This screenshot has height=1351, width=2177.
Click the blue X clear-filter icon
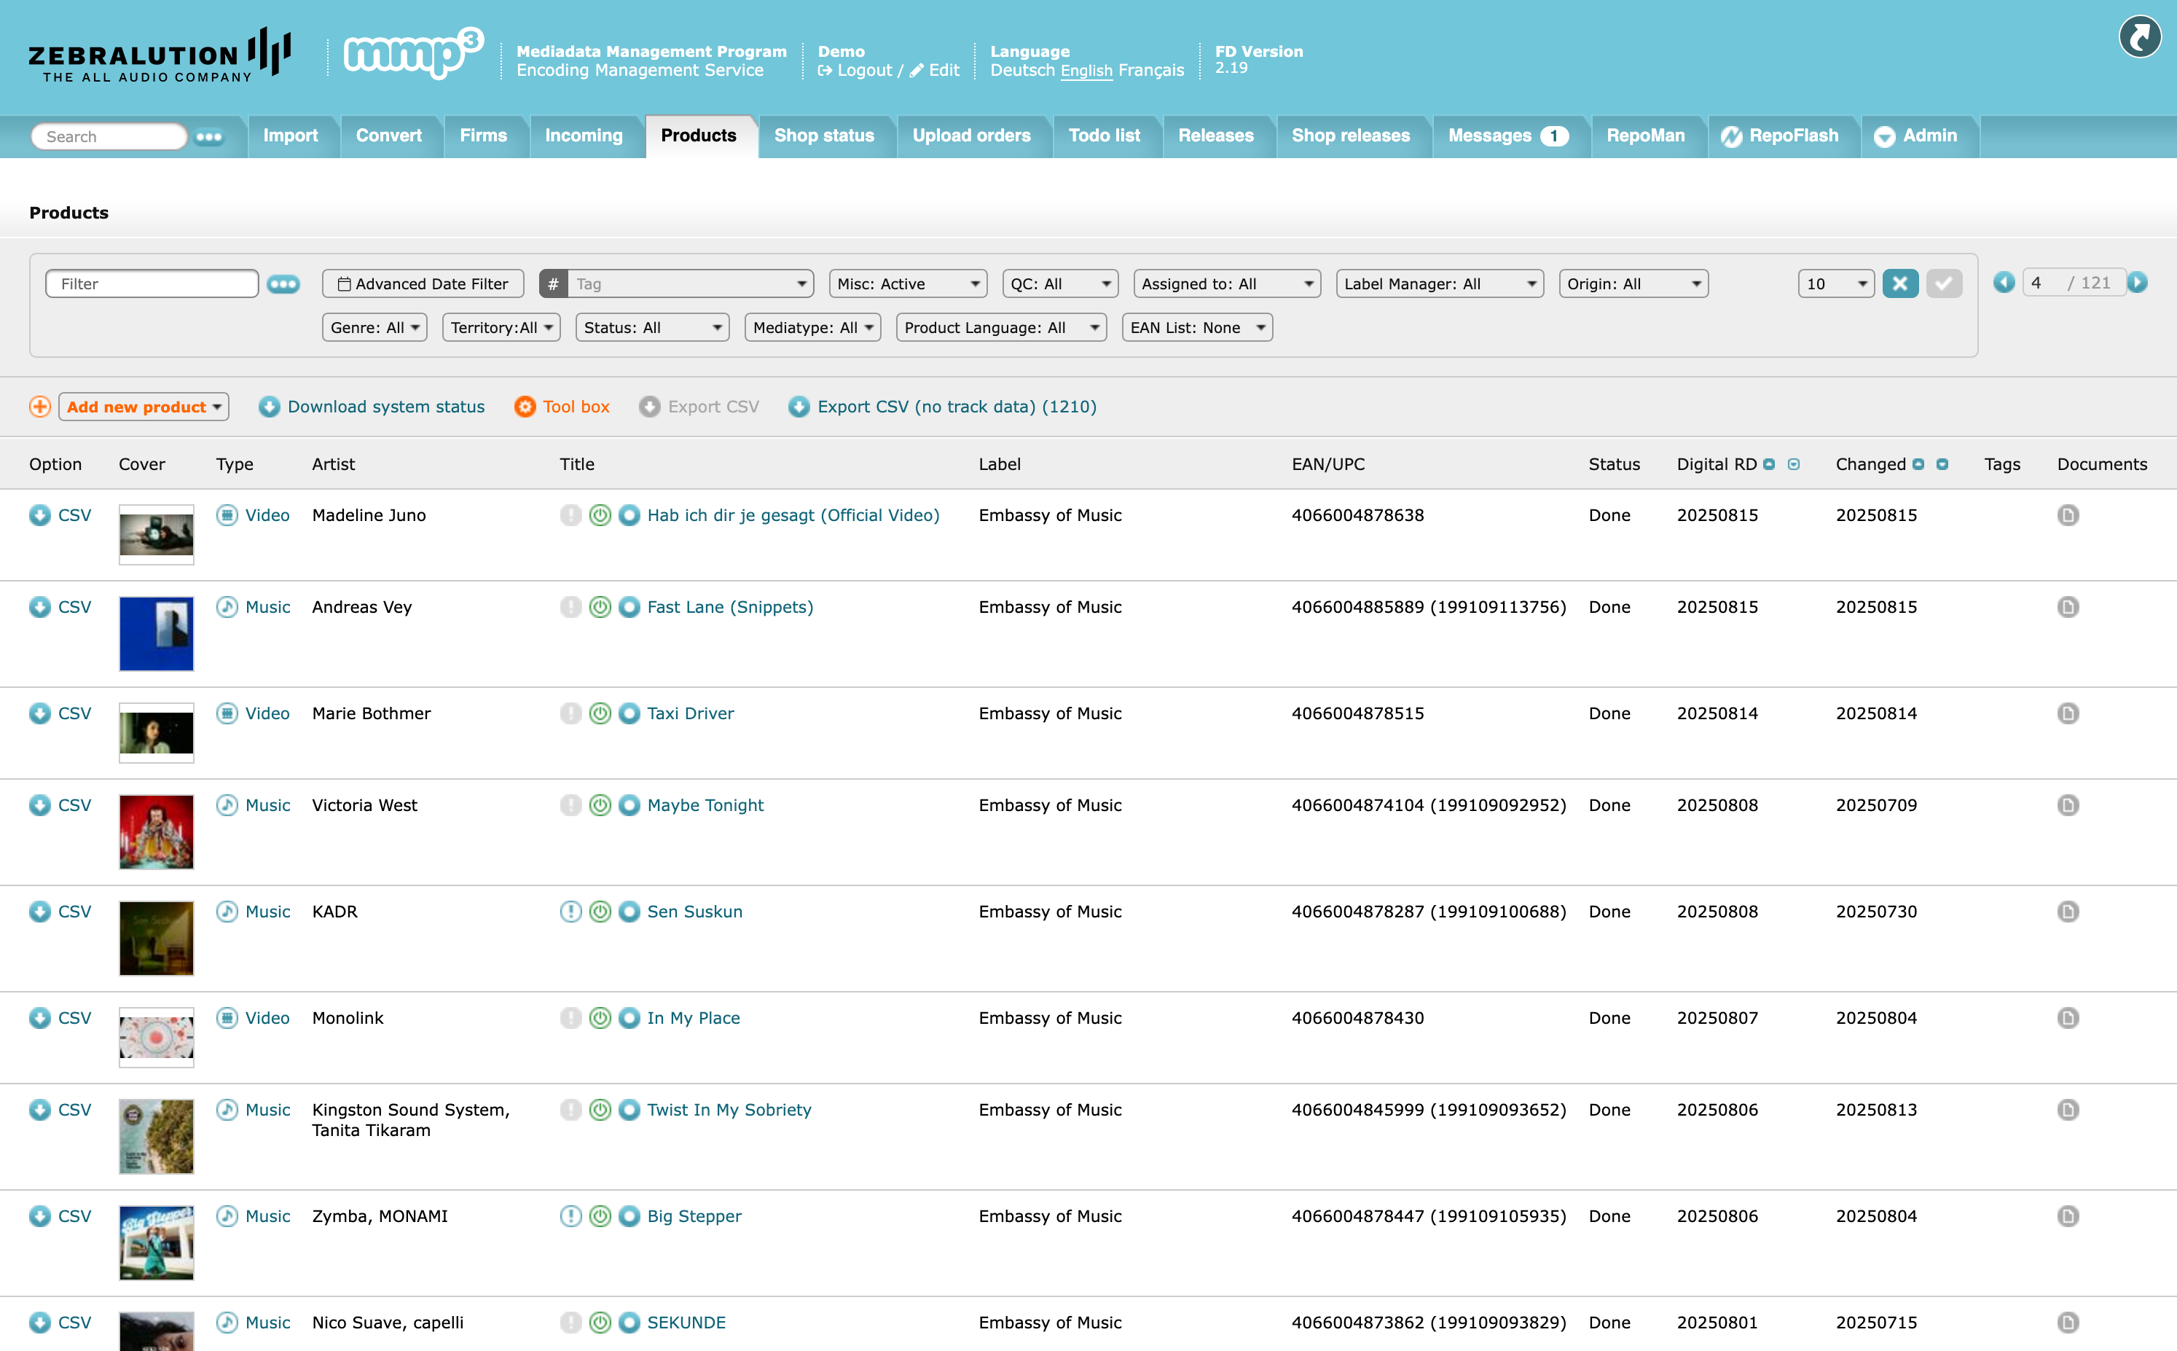(x=1899, y=284)
